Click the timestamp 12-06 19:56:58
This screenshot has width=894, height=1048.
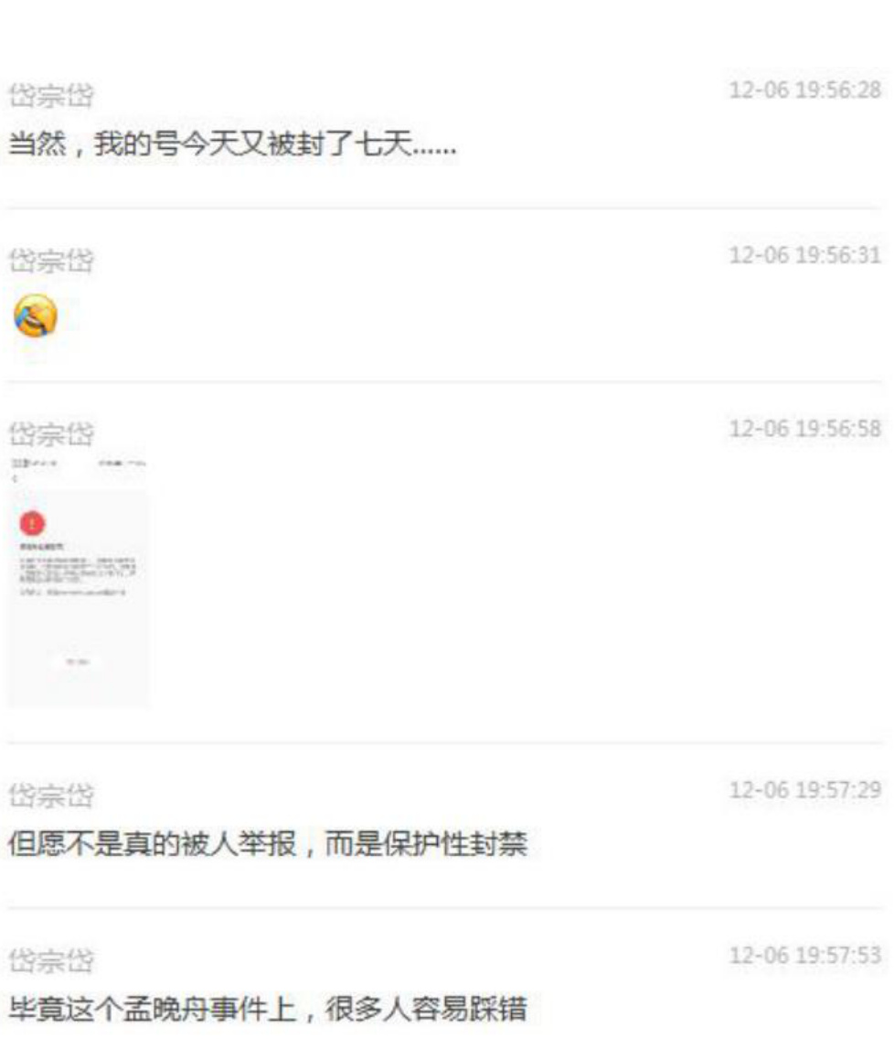(x=805, y=428)
